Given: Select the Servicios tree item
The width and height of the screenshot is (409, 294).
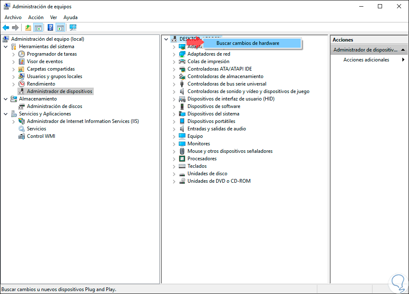Looking at the screenshot, I should (37, 129).
